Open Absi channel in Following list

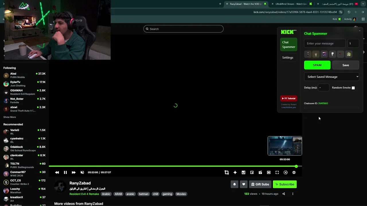pyautogui.click(x=24, y=75)
